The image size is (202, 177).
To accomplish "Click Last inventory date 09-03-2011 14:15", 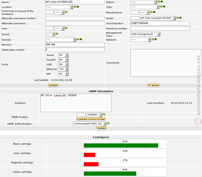I will 181,103.
